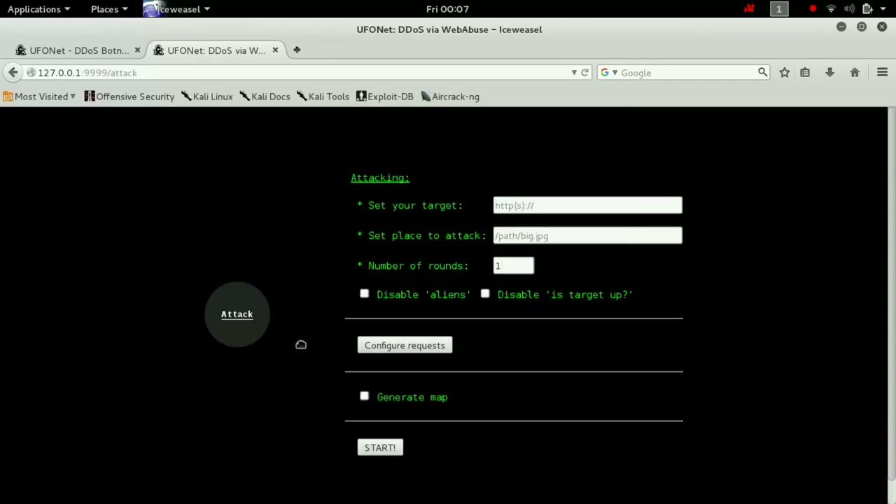
Task: Reload the page with the refresh icon
Action: 584,73
